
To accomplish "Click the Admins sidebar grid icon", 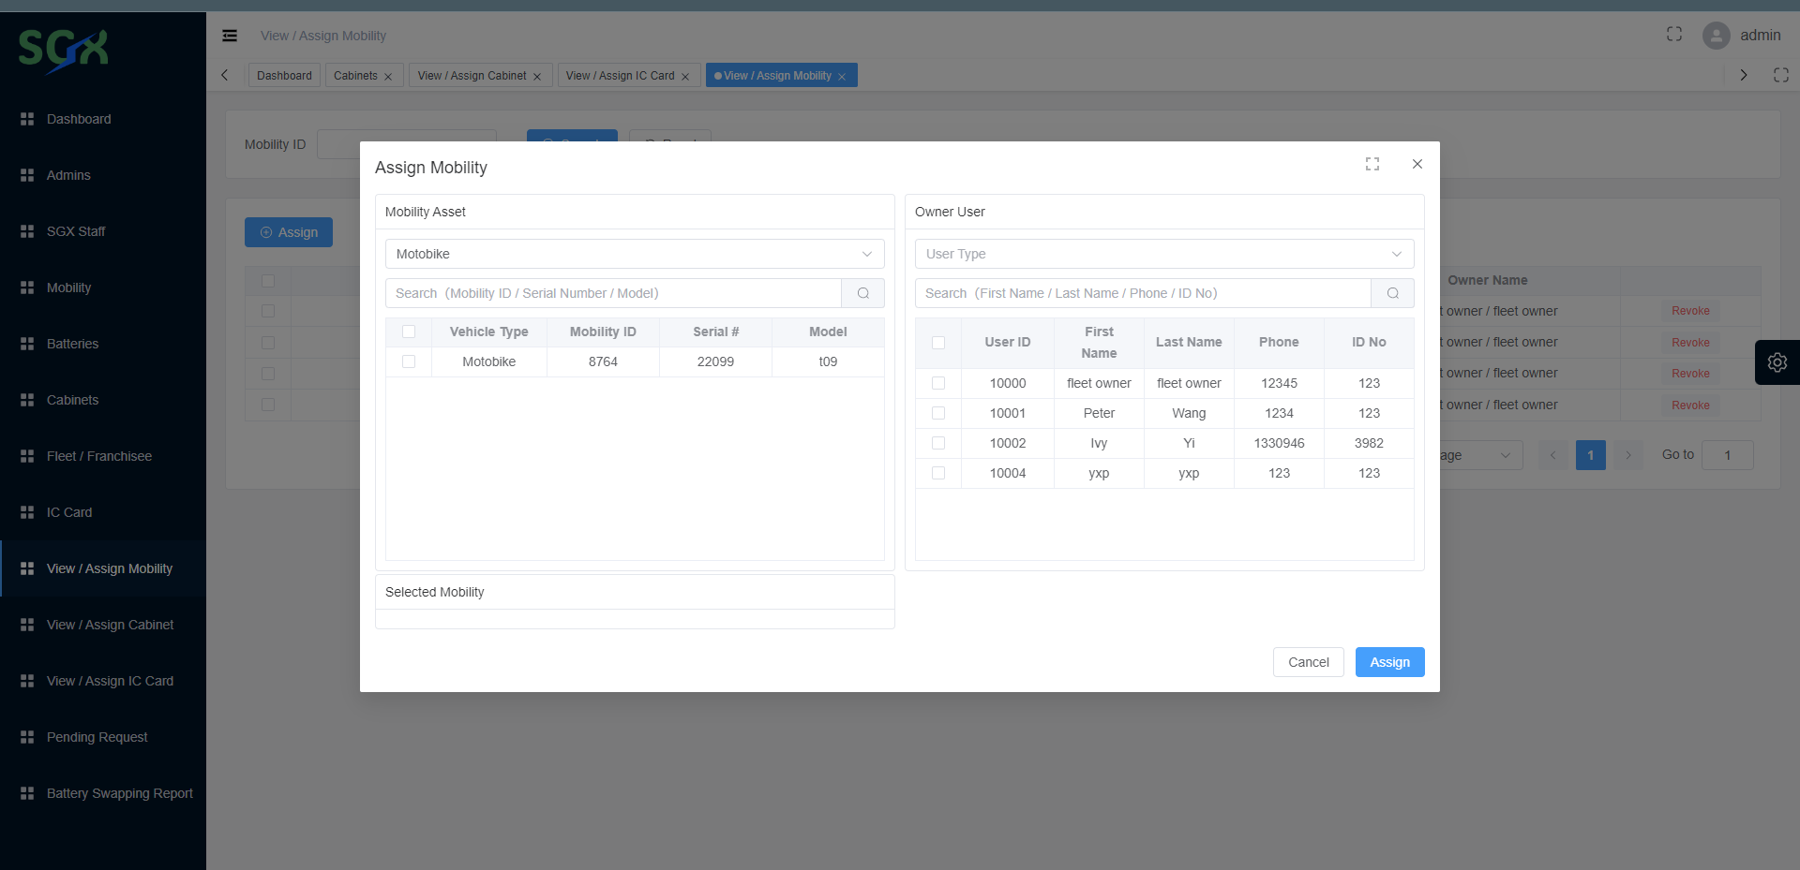I will coord(27,175).
